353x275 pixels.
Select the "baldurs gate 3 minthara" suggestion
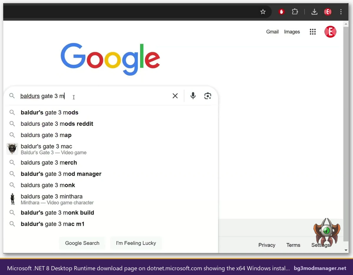click(x=111, y=199)
